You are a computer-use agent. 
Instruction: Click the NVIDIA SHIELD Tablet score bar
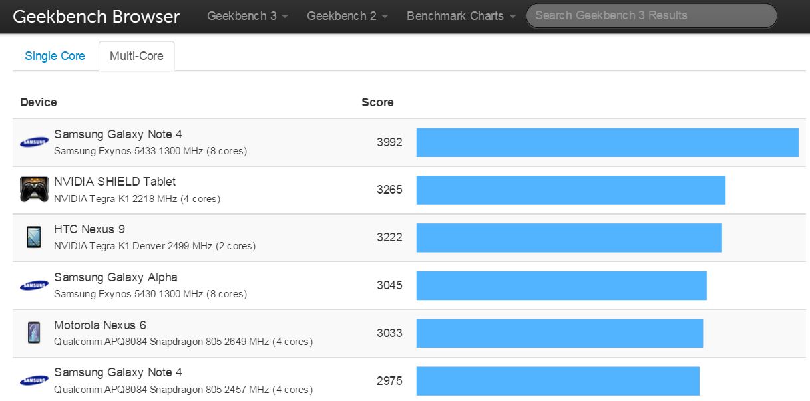click(x=571, y=190)
